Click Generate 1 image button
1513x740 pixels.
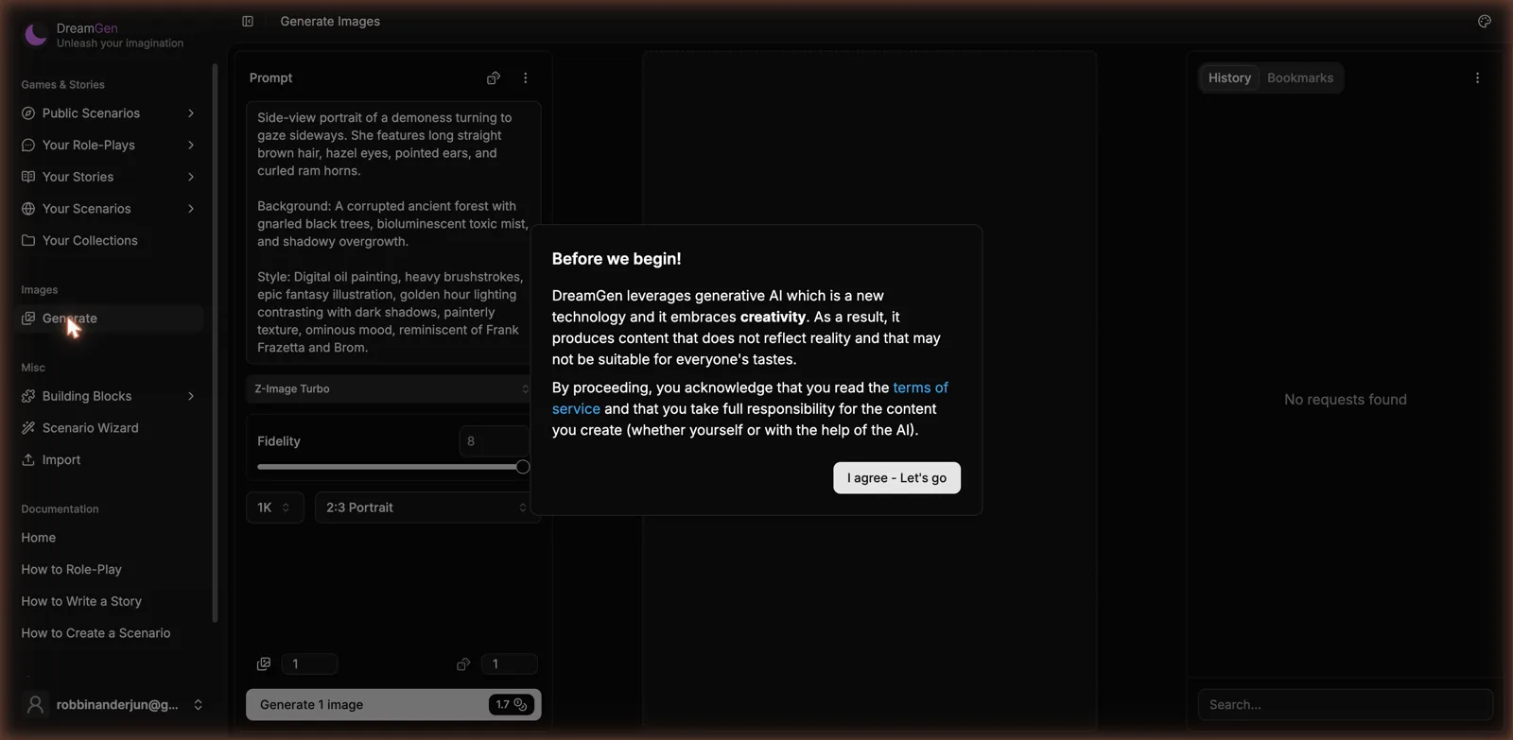(393, 705)
